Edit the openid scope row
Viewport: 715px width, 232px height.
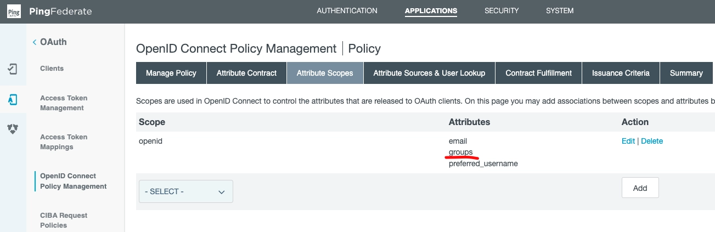coord(628,141)
